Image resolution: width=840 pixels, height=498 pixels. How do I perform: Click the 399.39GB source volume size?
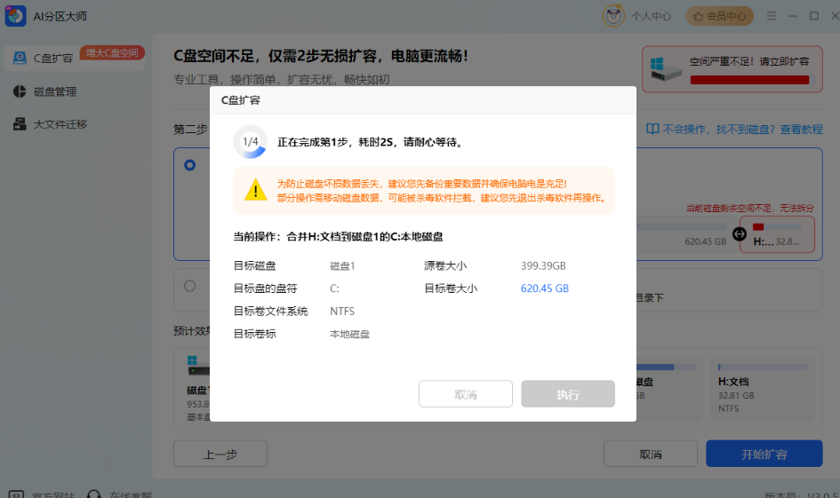[x=543, y=265]
